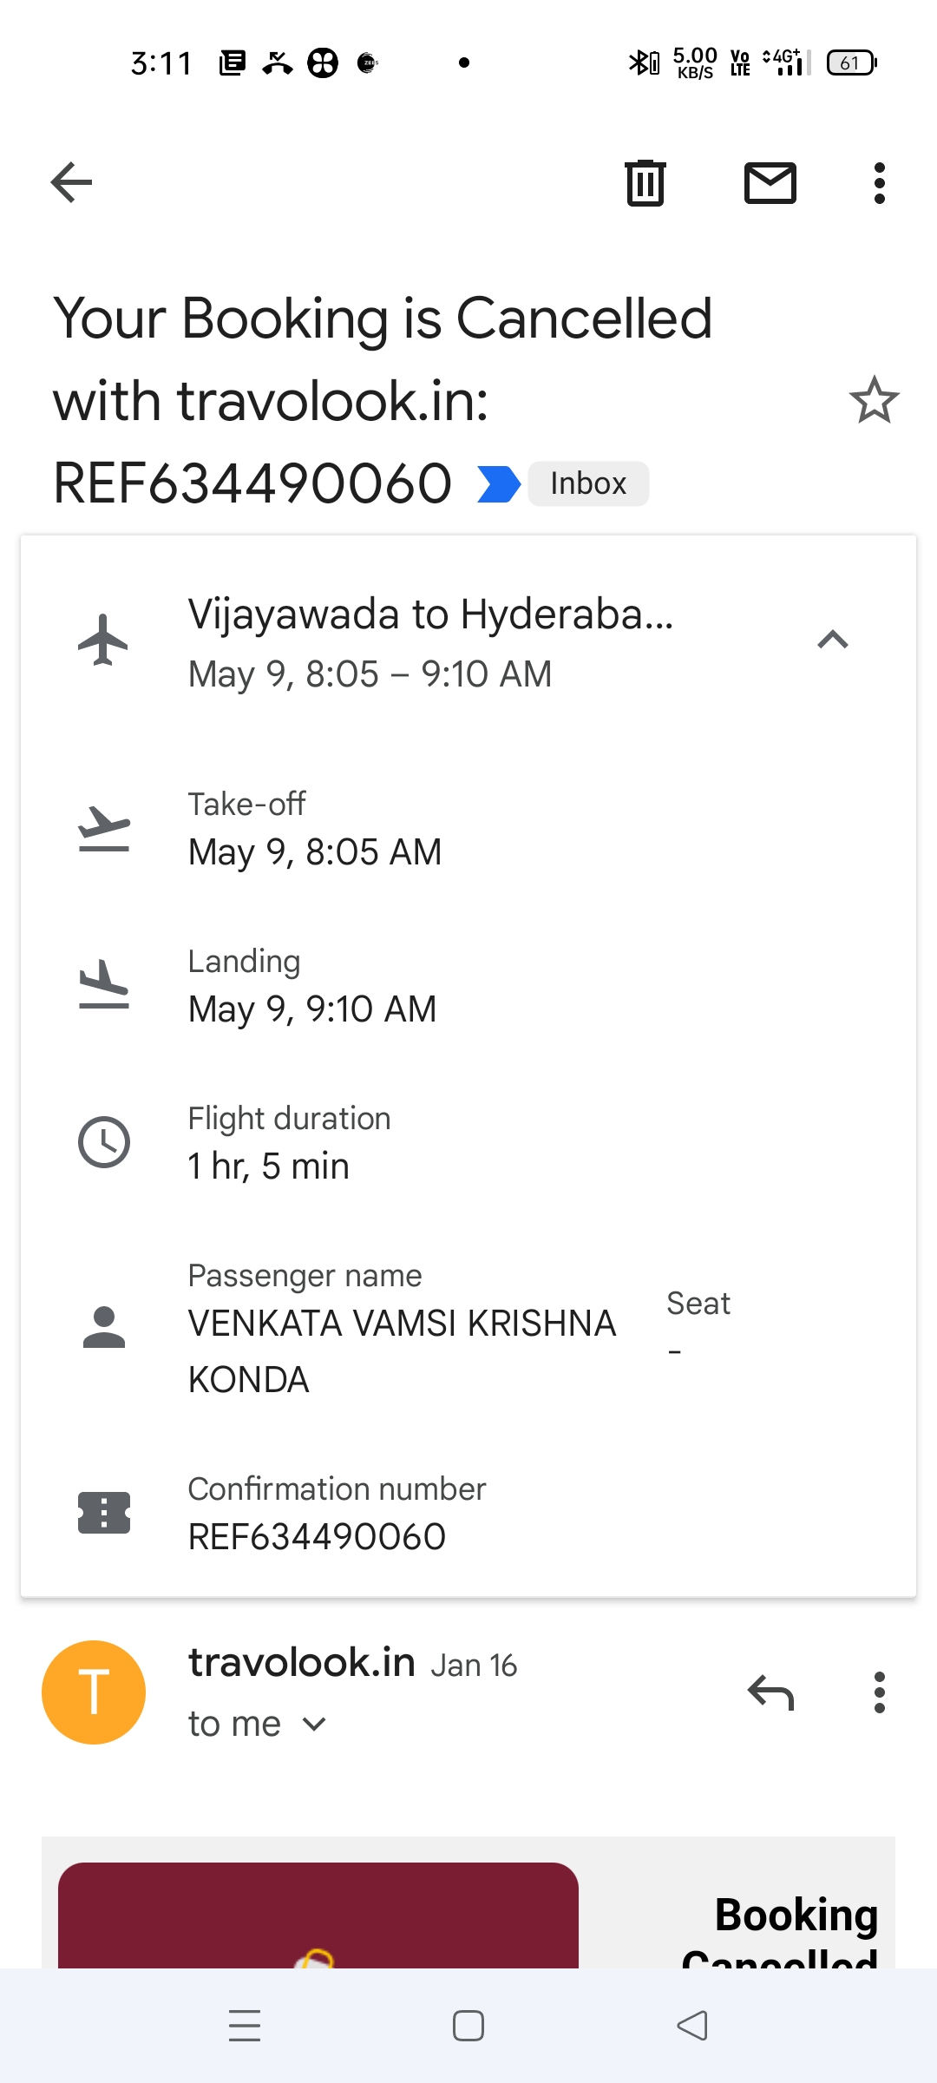Star the Booking Cancelled email
The height and width of the screenshot is (2083, 937).
coord(874,400)
